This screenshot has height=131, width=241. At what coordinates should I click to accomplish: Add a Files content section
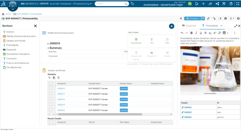(x=167, y=41)
